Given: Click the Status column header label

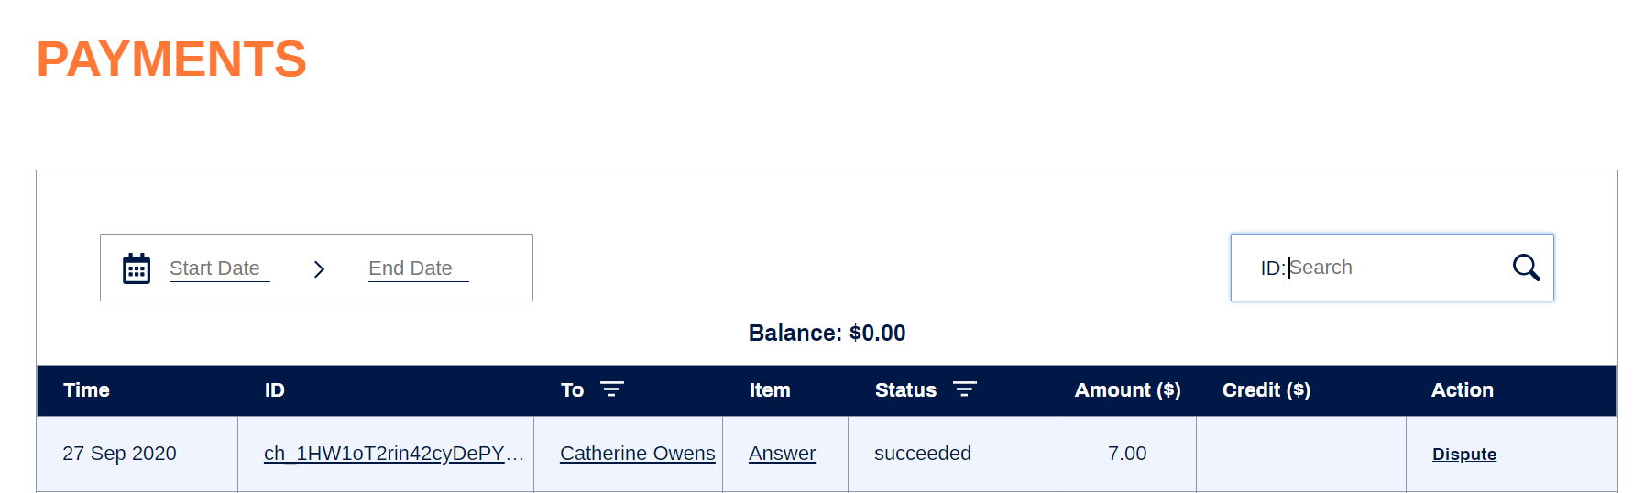Looking at the screenshot, I should point(905,390).
